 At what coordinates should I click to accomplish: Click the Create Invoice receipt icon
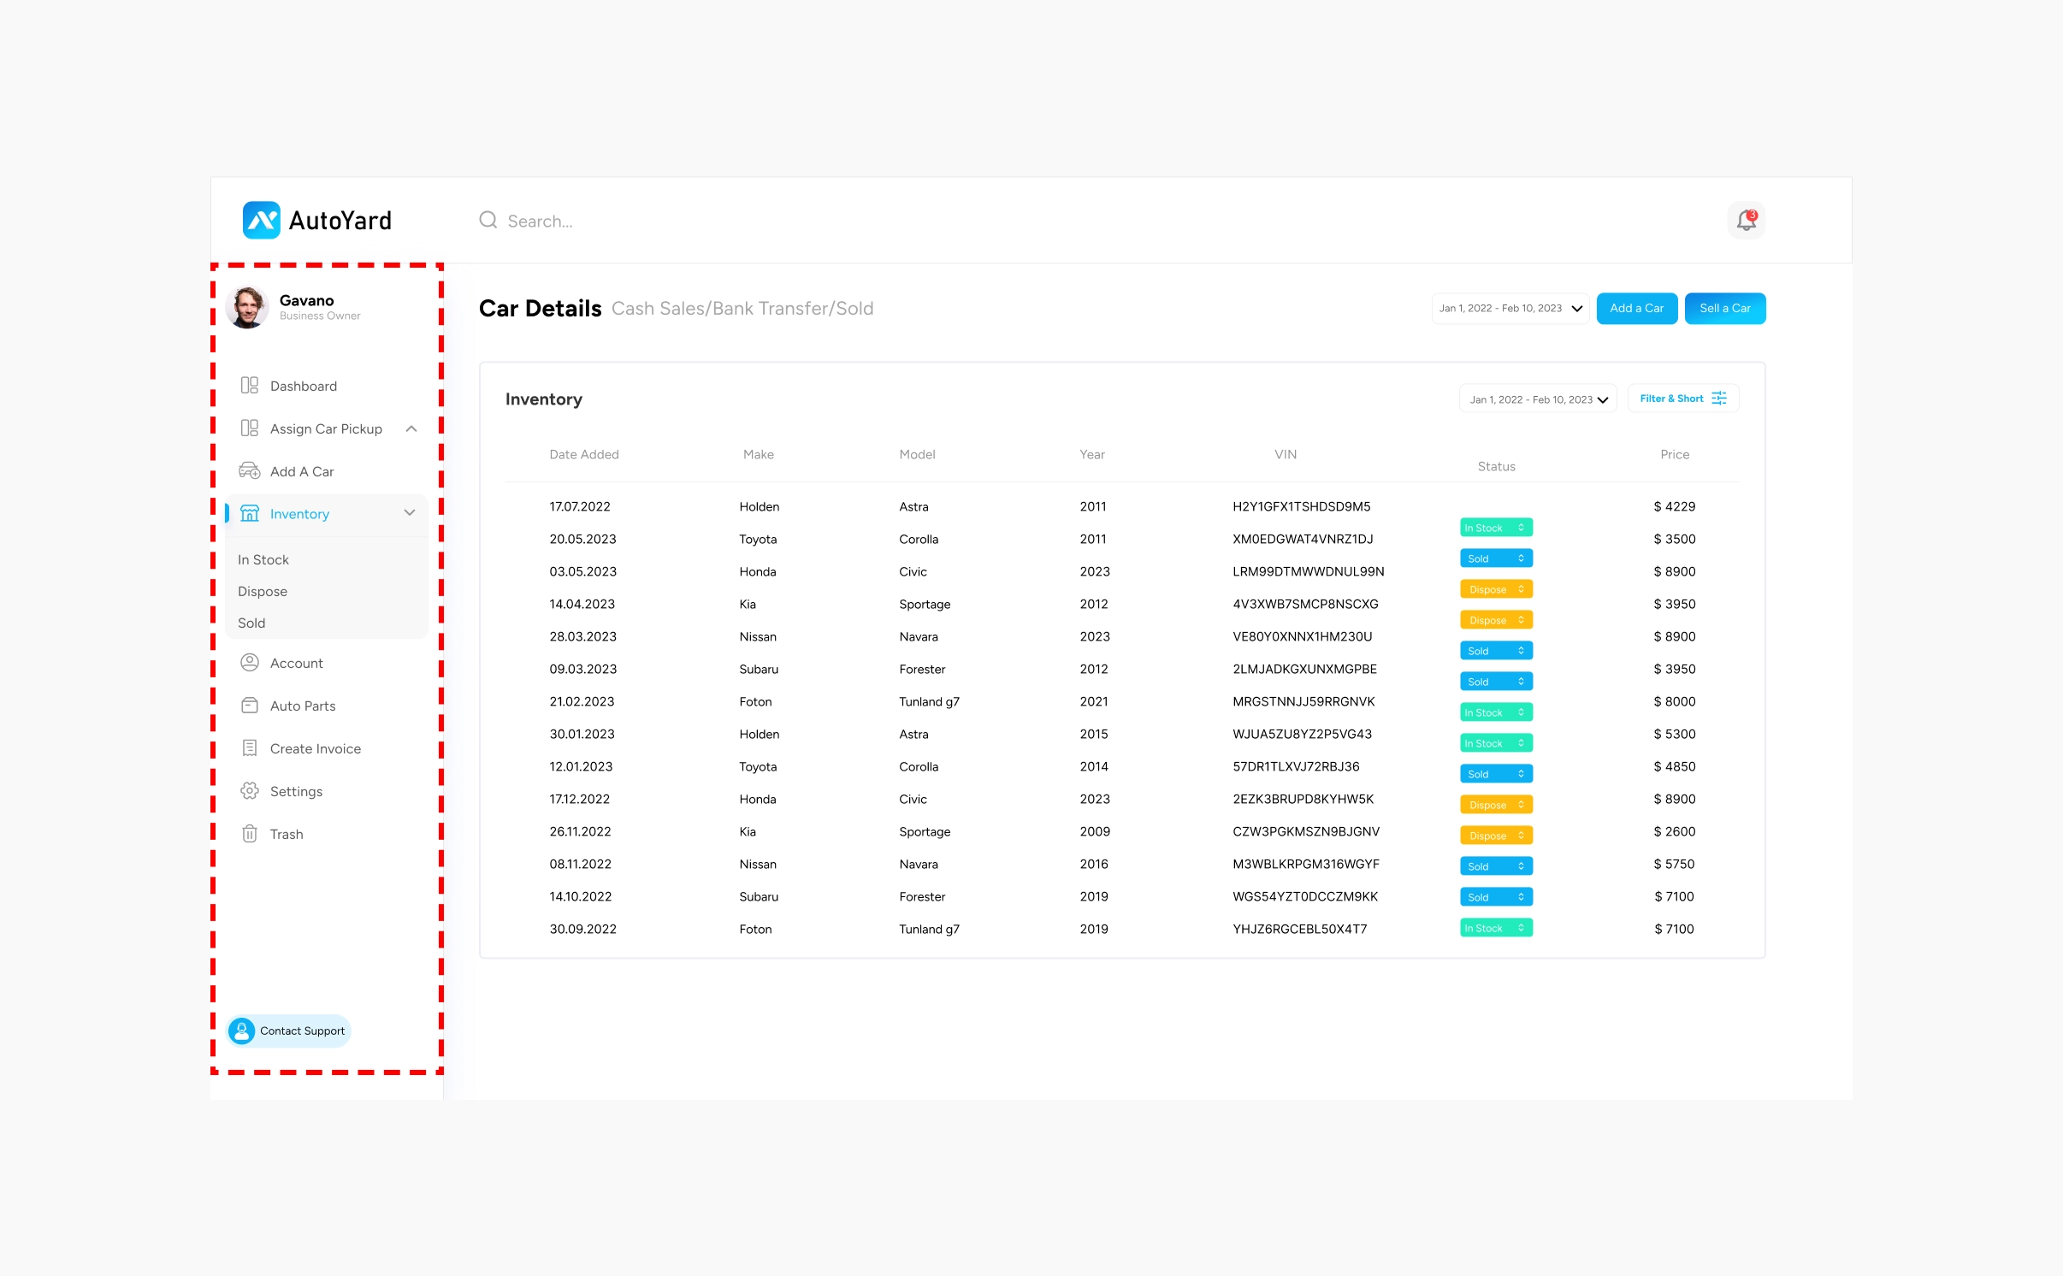click(x=249, y=748)
